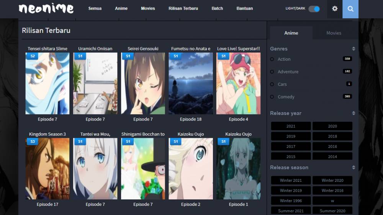Open the Anime navigation menu item
The height and width of the screenshot is (215, 383).
[x=121, y=8]
